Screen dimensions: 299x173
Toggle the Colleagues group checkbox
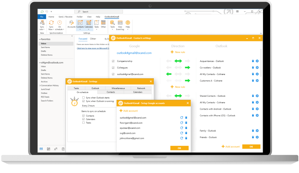click(113, 68)
